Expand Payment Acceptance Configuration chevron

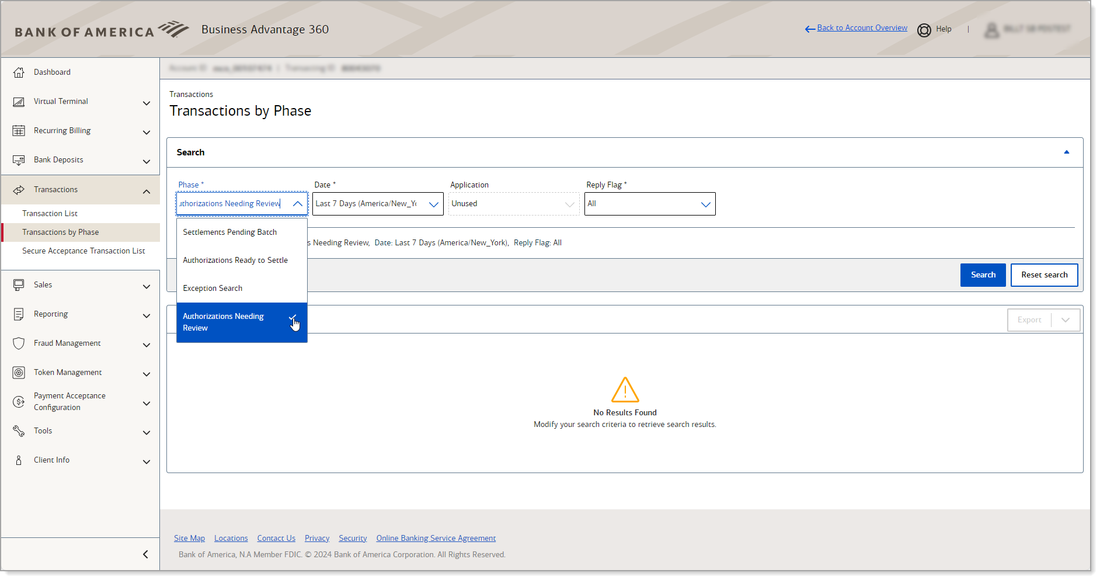coord(147,403)
